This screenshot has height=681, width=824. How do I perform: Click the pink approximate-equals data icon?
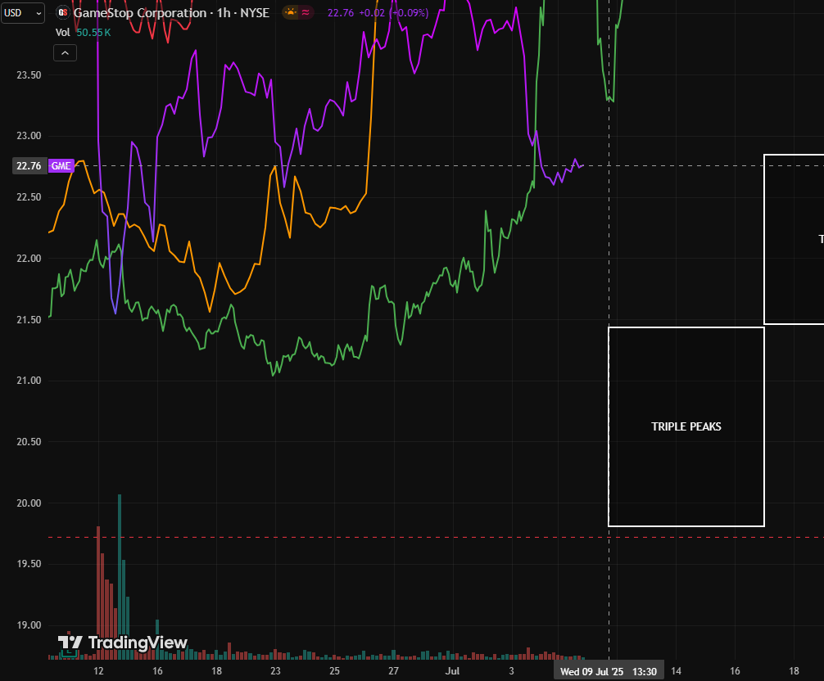click(x=306, y=12)
